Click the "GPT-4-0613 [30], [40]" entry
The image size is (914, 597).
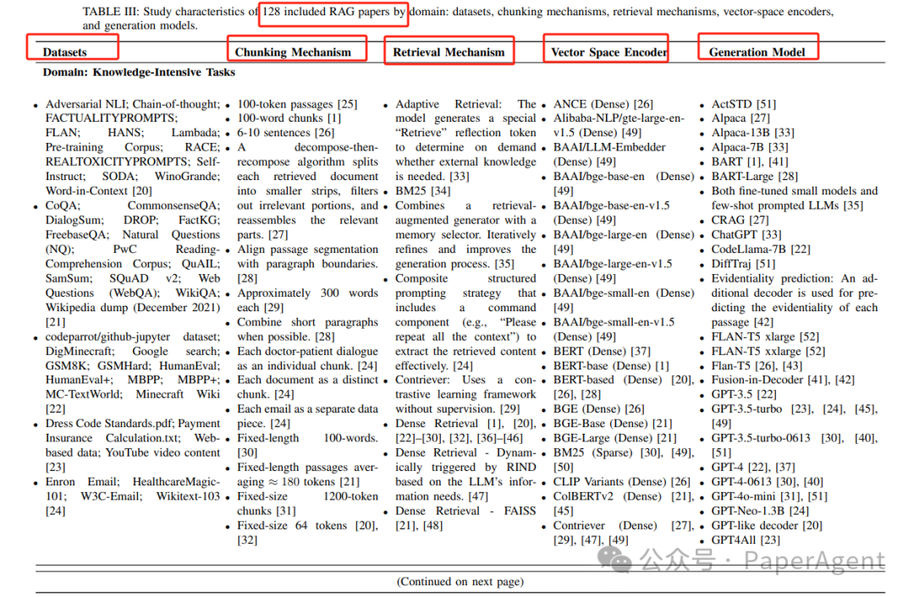[767, 482]
